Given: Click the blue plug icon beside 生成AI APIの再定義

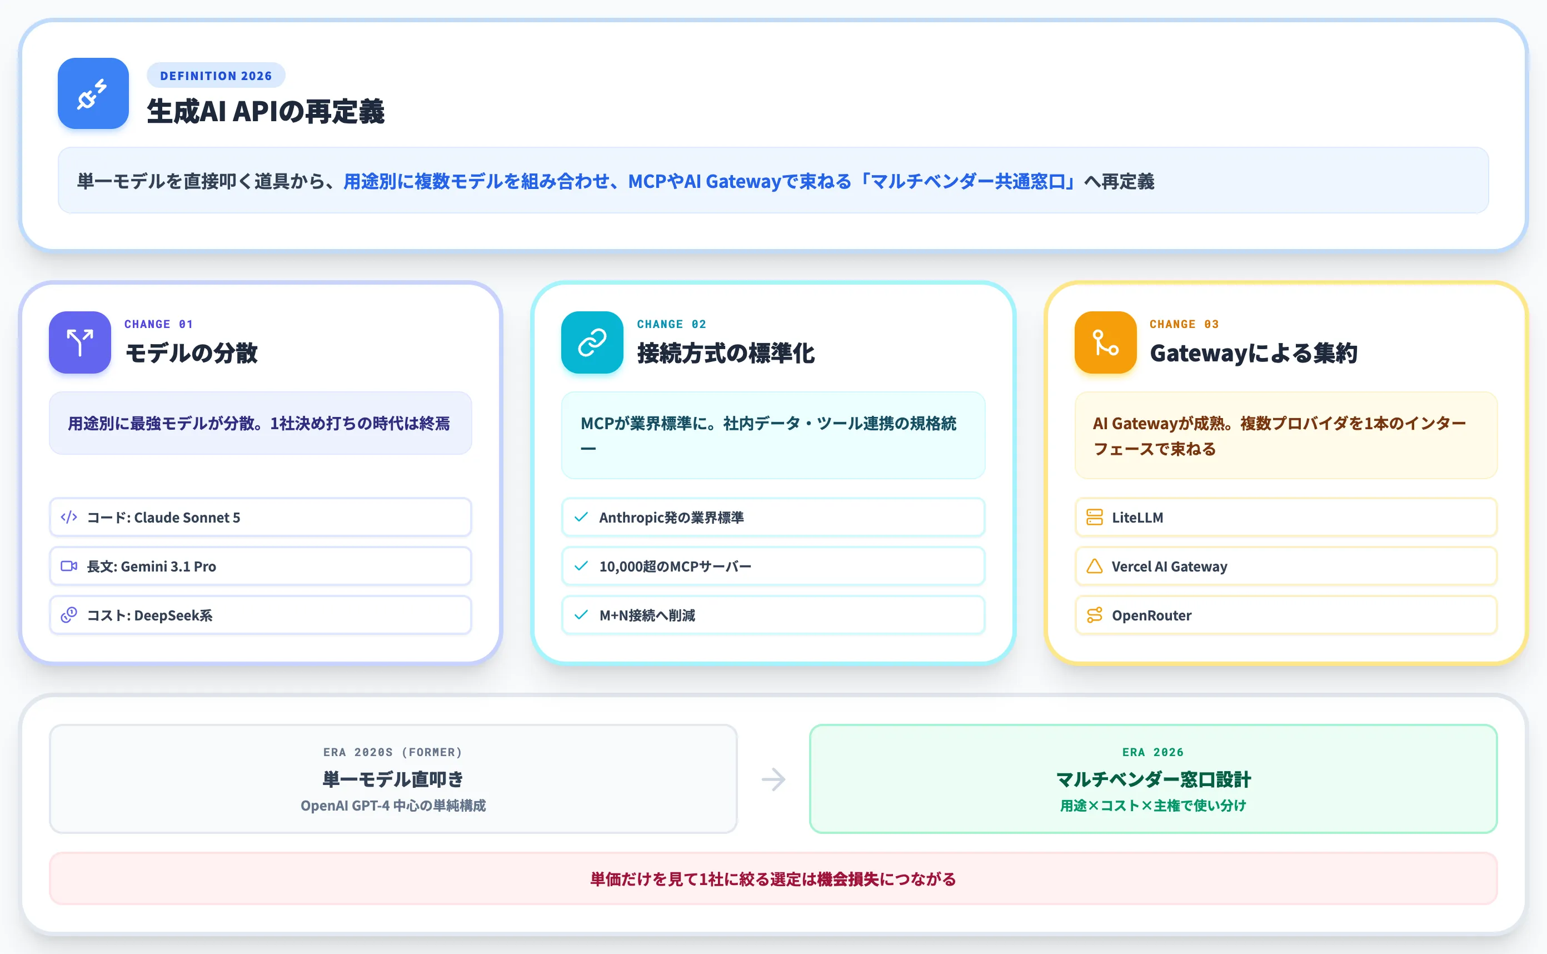Looking at the screenshot, I should click(93, 93).
